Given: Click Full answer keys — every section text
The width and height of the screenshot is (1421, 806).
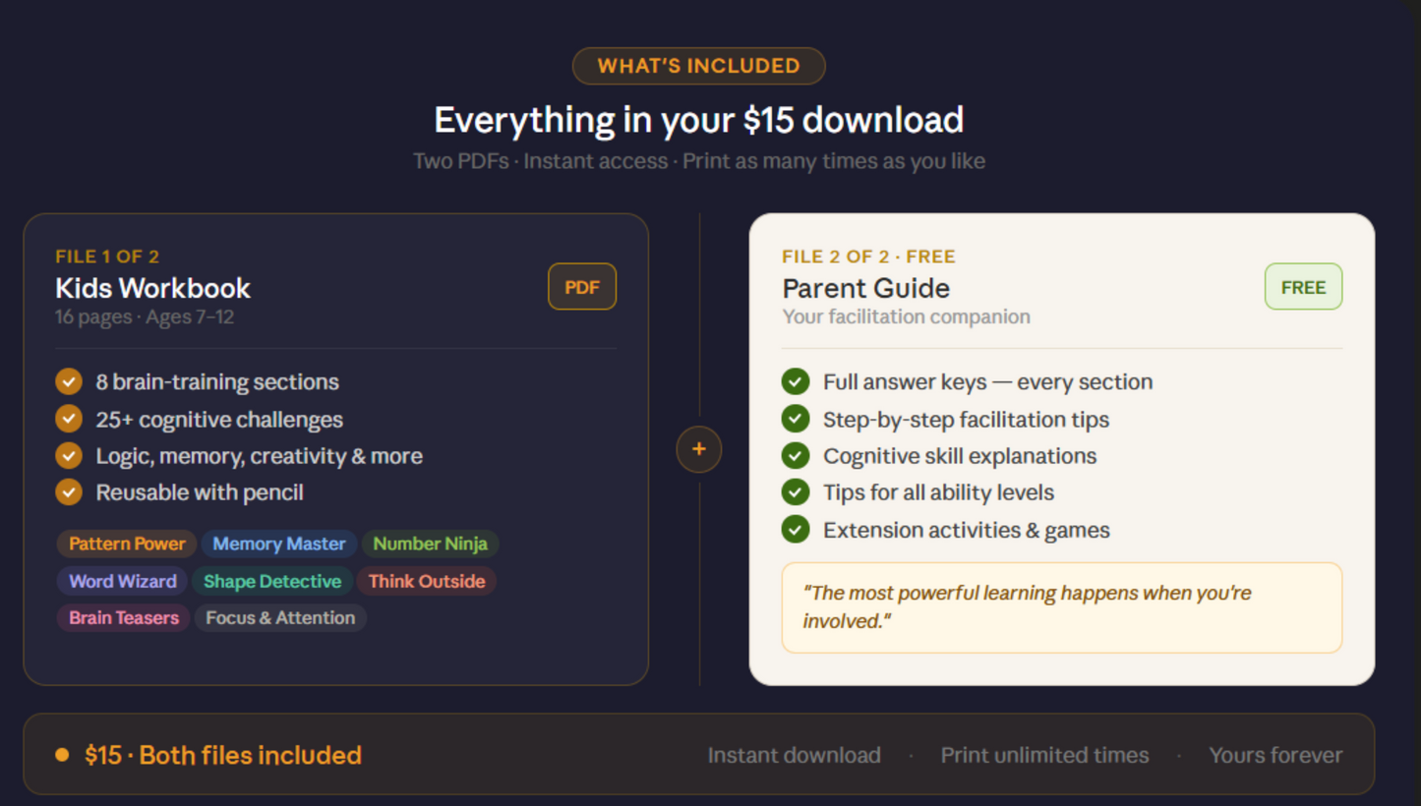Looking at the screenshot, I should (x=987, y=381).
